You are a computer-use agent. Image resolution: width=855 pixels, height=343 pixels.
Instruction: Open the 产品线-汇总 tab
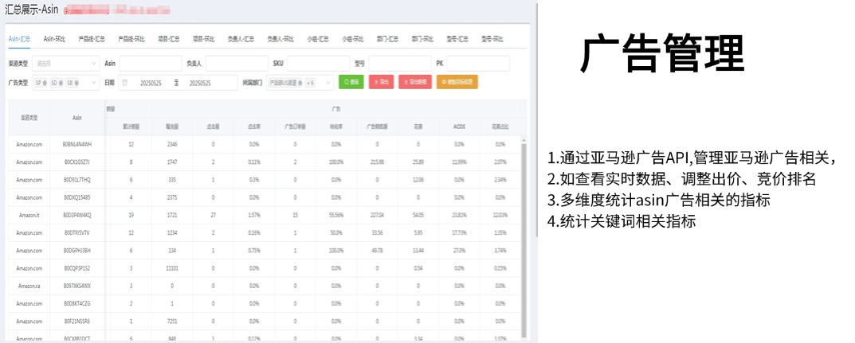(91, 38)
